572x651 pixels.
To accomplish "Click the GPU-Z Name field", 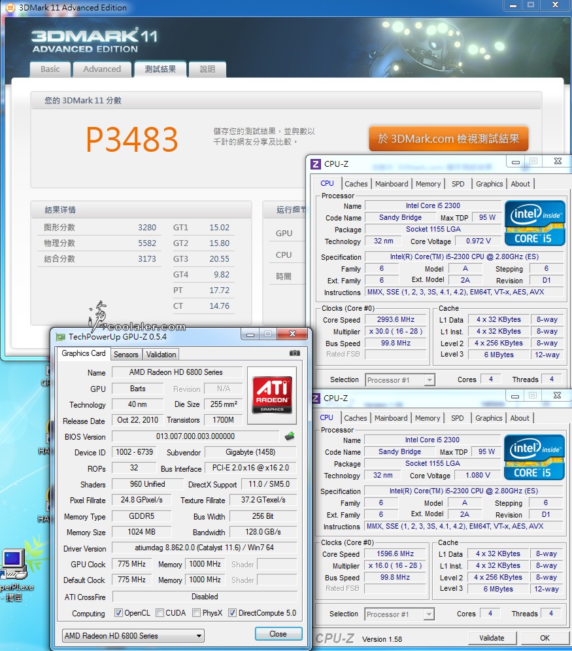I will pos(177,372).
